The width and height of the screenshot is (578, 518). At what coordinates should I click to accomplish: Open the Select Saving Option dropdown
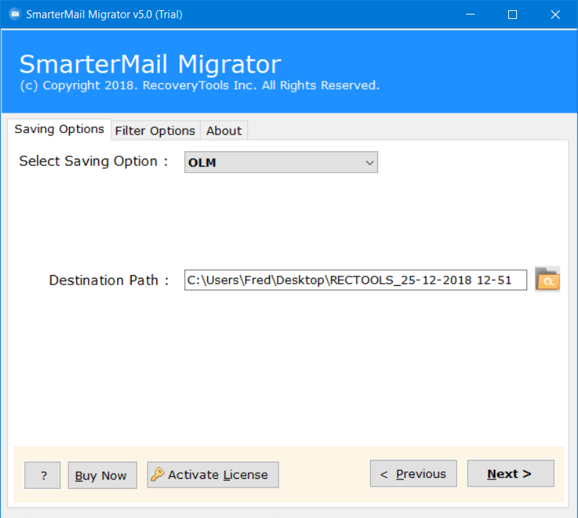pos(281,162)
